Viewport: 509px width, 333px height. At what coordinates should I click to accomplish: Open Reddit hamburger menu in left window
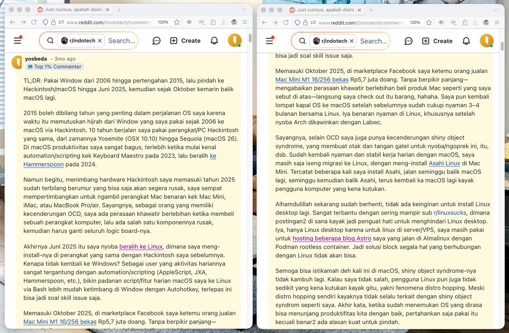click(17, 41)
